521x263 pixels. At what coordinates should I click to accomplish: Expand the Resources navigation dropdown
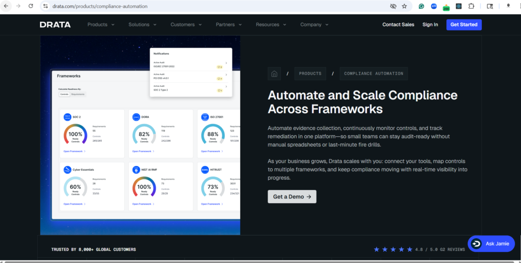tap(271, 24)
